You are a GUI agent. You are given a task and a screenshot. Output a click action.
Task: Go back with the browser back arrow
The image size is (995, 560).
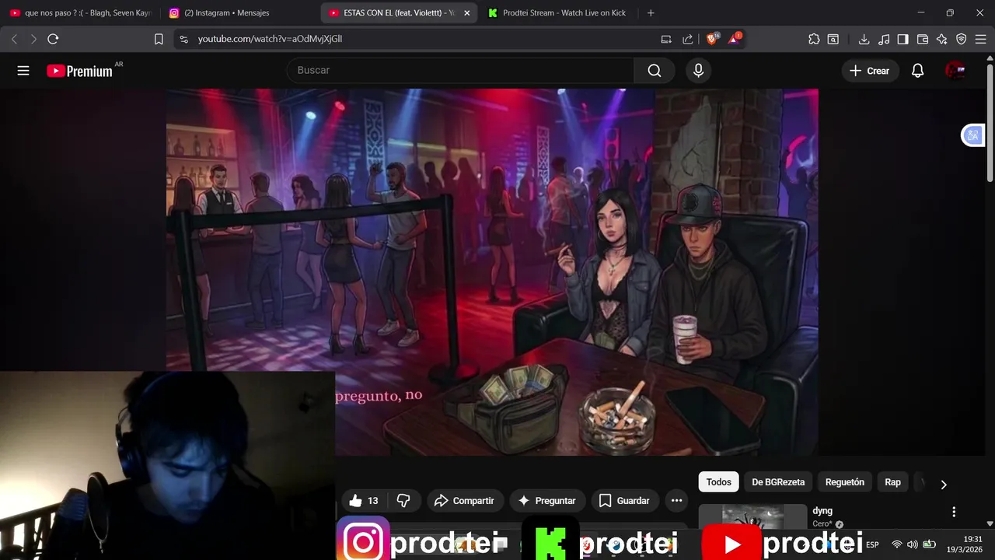pos(14,39)
